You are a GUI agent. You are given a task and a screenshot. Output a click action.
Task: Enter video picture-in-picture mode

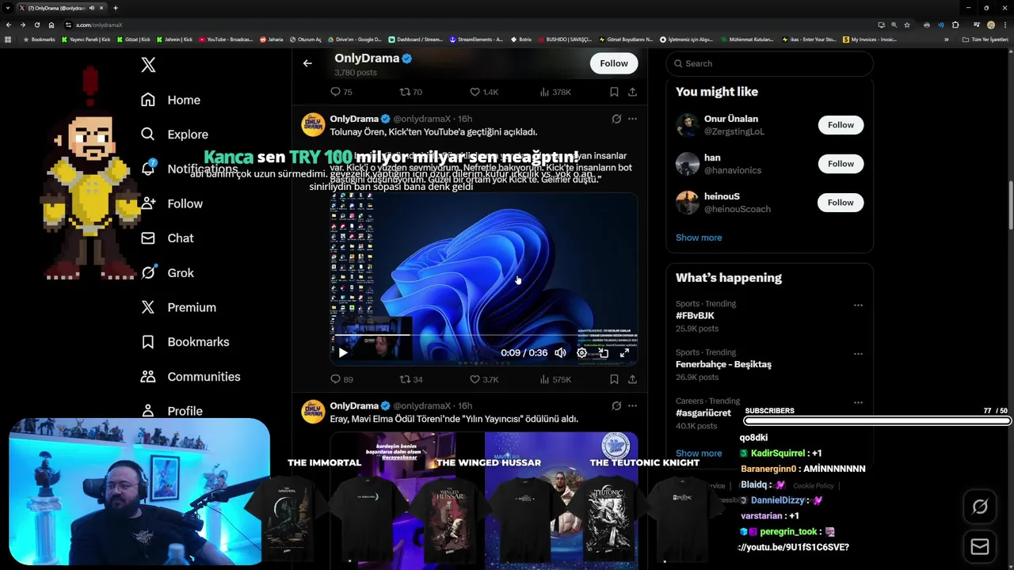pyautogui.click(x=603, y=353)
